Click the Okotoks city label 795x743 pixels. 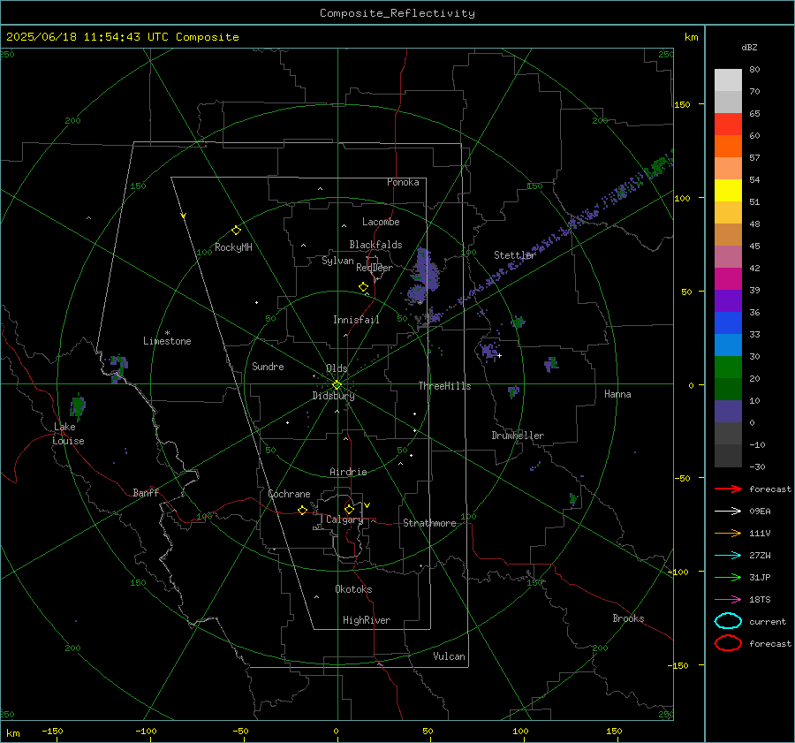353,588
